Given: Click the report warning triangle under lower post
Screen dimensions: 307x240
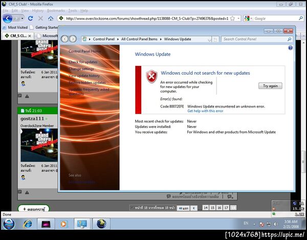Looking at the screenshot, I should pos(27,192).
